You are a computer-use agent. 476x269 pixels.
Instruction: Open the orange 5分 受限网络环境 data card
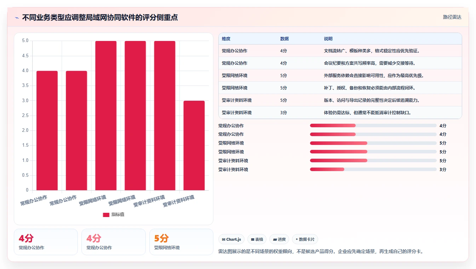click(x=181, y=242)
